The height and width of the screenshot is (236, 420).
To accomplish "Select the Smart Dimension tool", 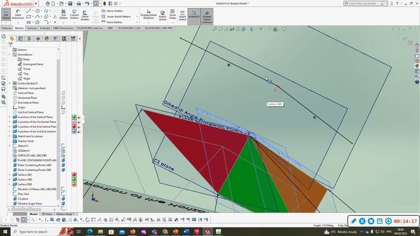I will click(18, 14).
